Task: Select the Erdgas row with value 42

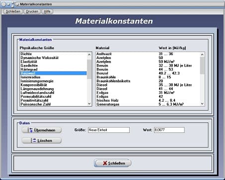Action: pyautogui.click(x=148, y=97)
